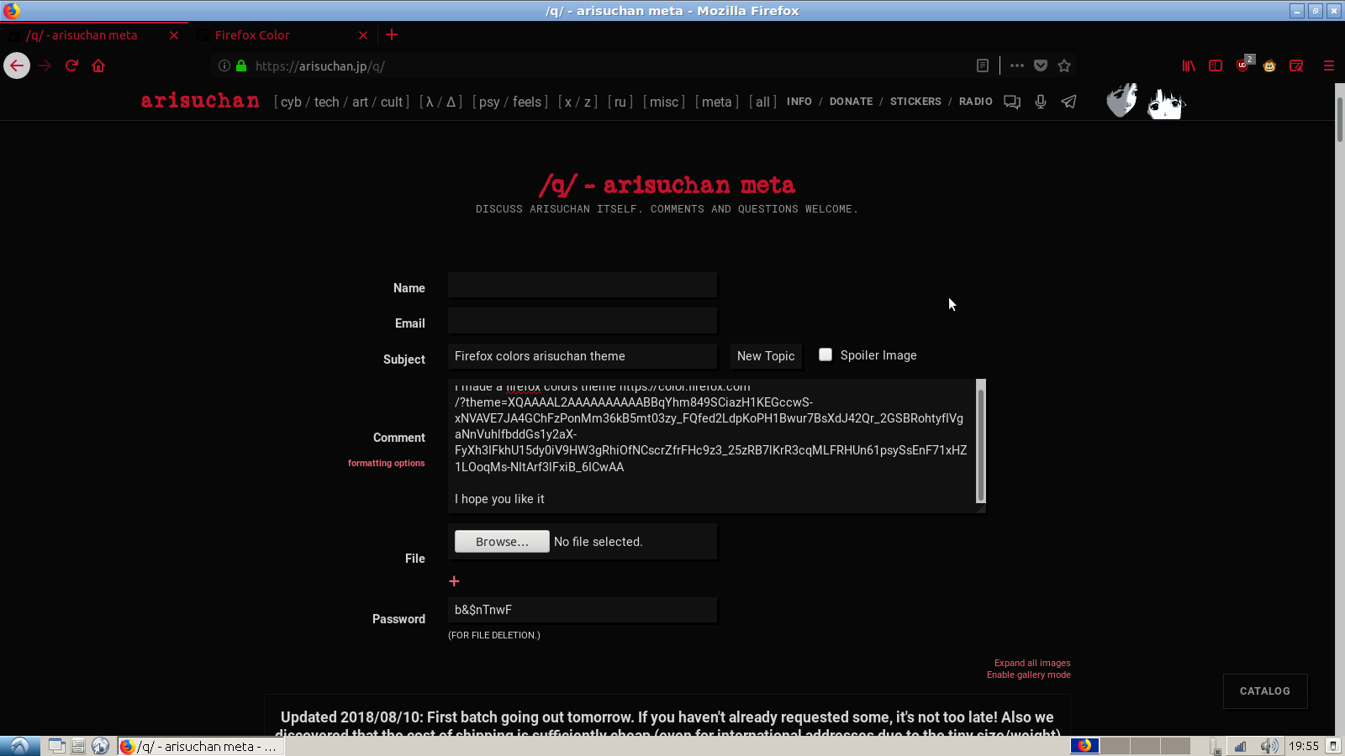Bookmark this page with the star icon
1345x756 pixels.
[x=1064, y=66]
